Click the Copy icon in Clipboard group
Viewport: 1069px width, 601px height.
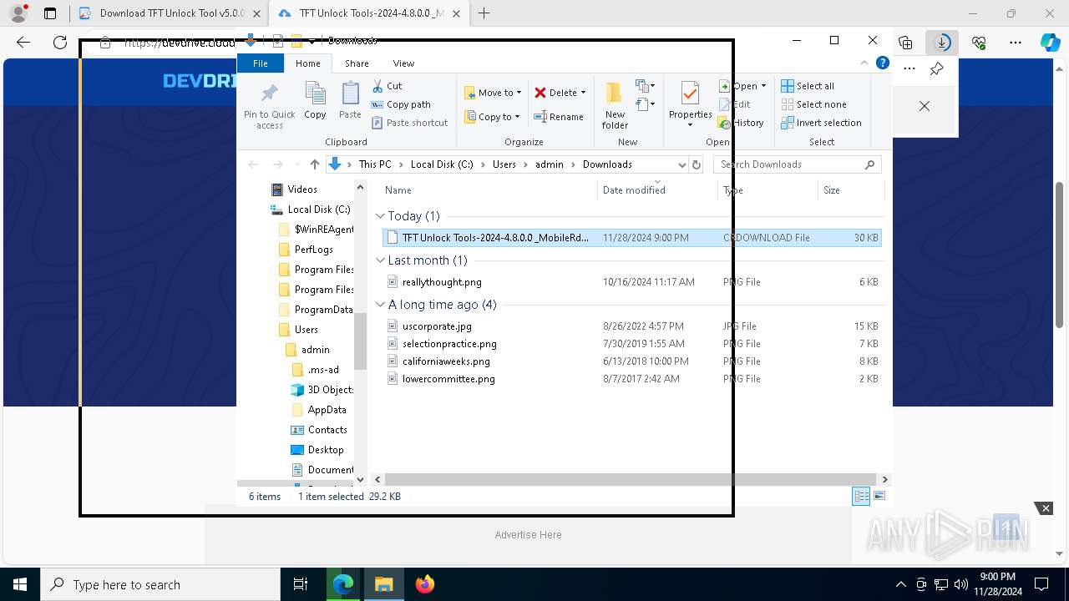pos(315,93)
